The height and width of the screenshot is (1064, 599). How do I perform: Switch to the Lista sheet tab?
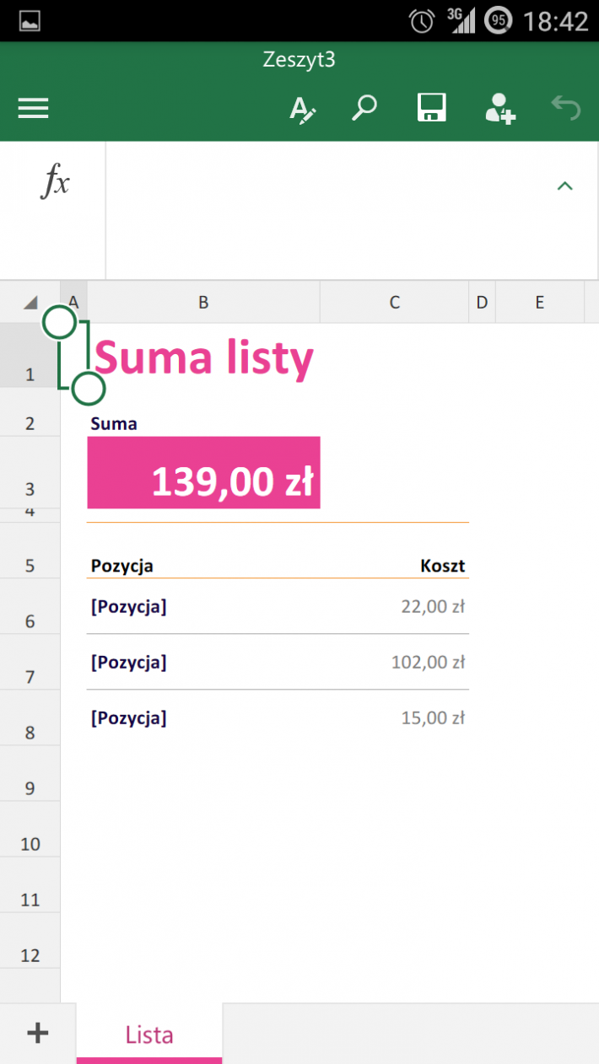[x=149, y=1034]
